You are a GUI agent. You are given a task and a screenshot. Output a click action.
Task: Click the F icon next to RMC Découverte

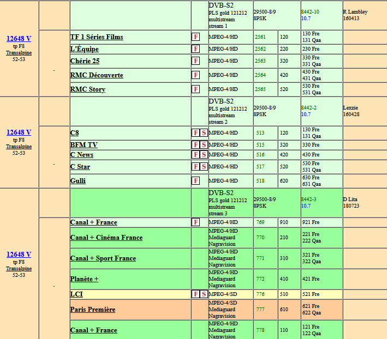point(196,75)
